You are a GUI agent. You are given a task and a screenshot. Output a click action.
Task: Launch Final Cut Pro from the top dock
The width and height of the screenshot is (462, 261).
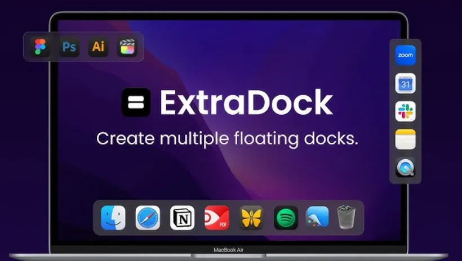click(x=127, y=47)
